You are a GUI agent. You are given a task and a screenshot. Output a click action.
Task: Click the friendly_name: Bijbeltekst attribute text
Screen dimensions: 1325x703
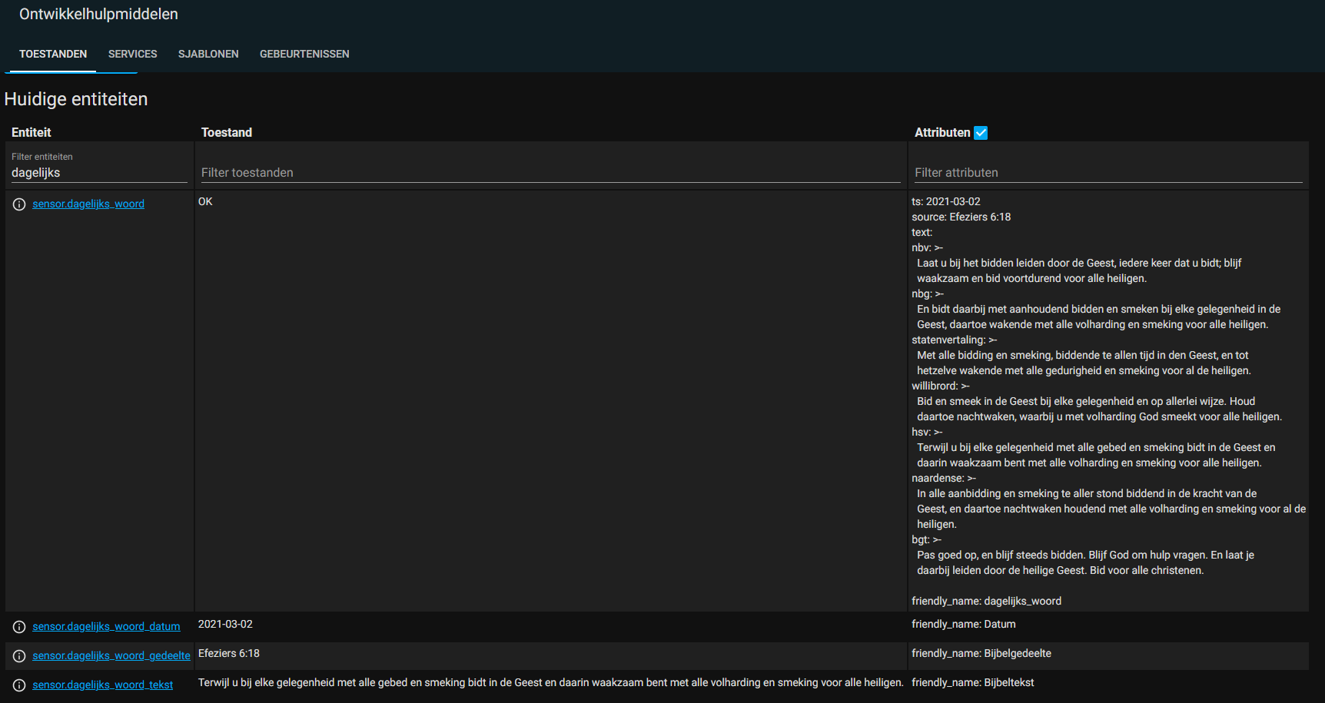point(972,683)
